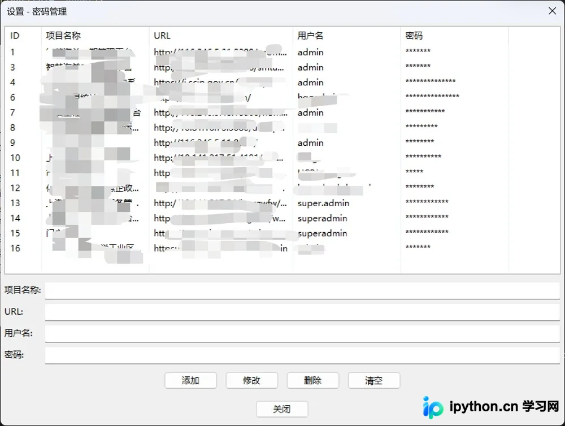565x426 pixels.
Task: Focus the 项目名称 input field
Action: point(302,290)
